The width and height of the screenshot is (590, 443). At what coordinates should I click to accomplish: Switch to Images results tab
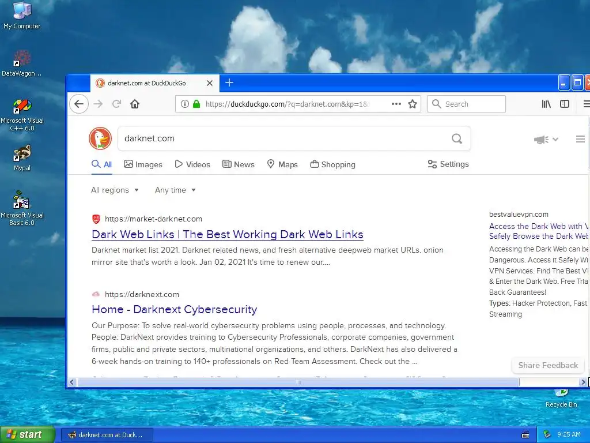click(143, 164)
